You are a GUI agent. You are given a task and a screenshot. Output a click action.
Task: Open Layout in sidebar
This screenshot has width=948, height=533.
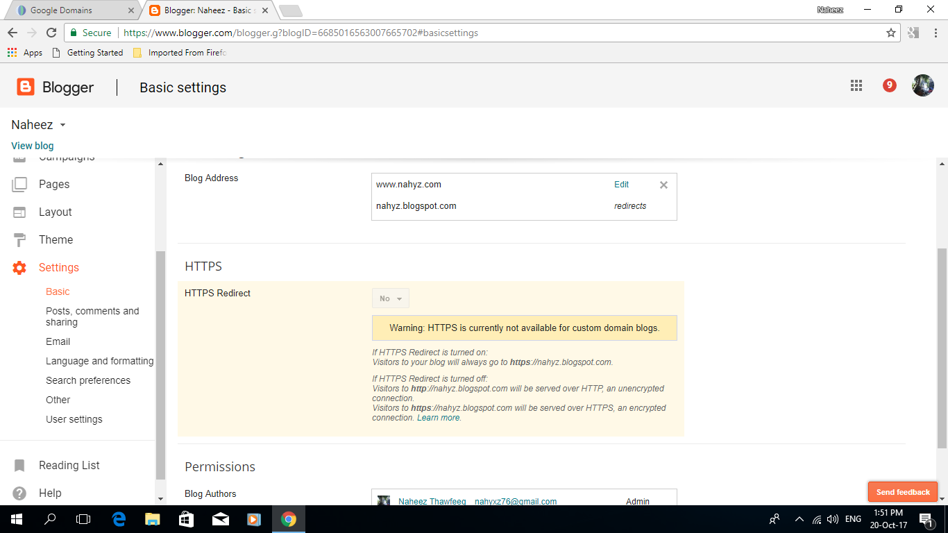[x=56, y=212]
